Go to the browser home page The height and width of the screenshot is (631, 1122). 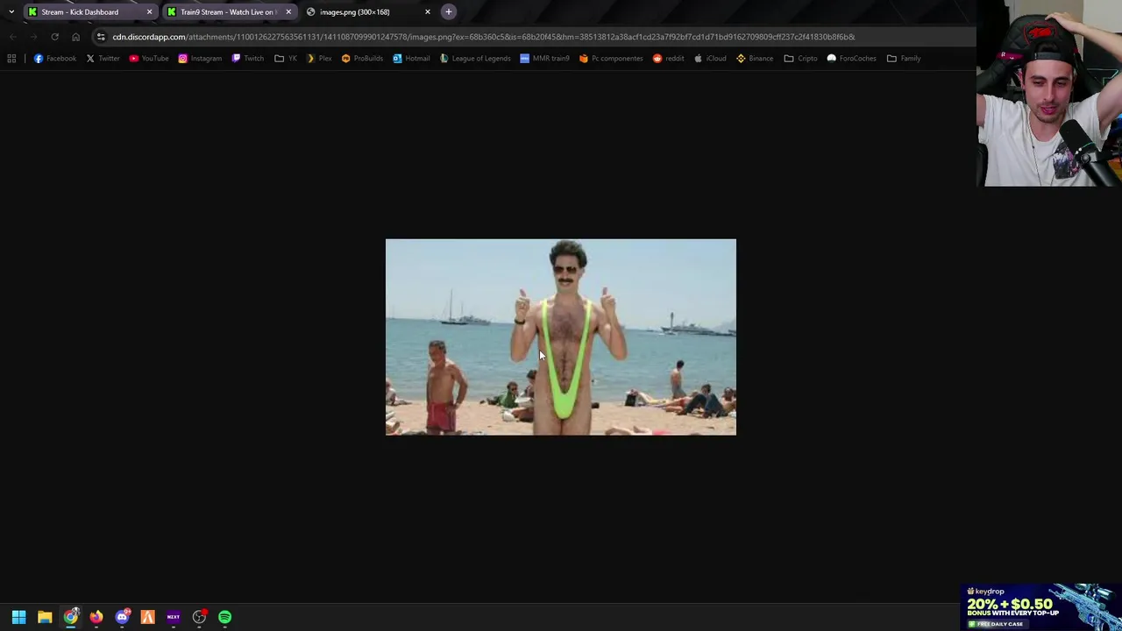click(75, 37)
